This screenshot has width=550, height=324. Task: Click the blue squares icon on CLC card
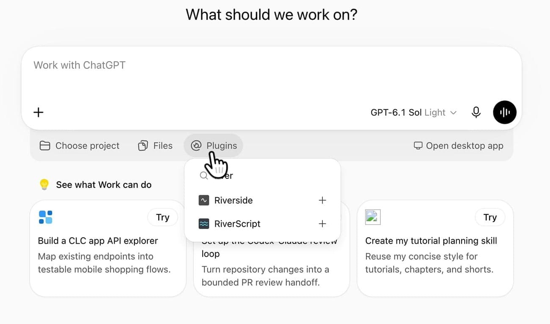click(46, 217)
